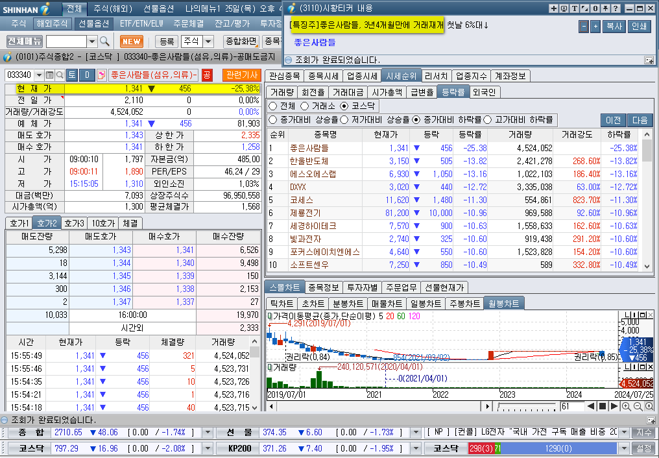Screen dimensions: 659x458
Task: Click the chart reset-zoom magnifier icon
Action: (649, 406)
